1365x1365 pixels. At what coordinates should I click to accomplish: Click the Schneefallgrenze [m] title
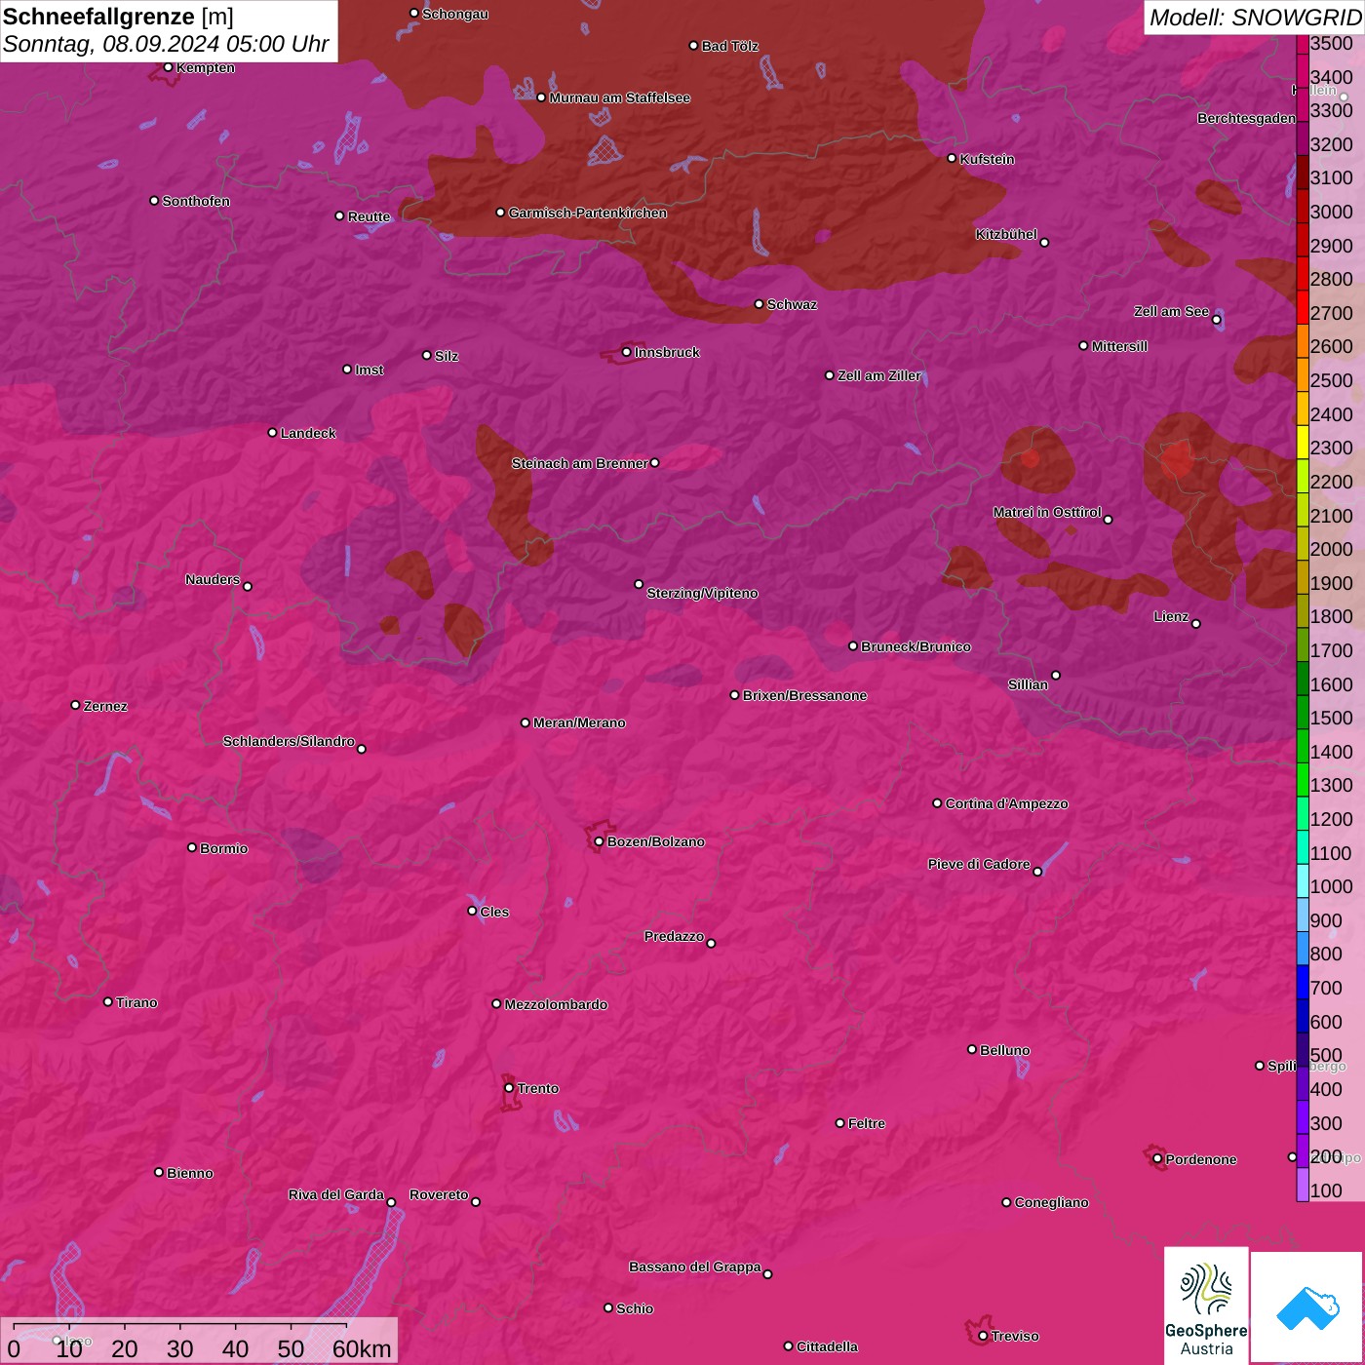[x=119, y=17]
